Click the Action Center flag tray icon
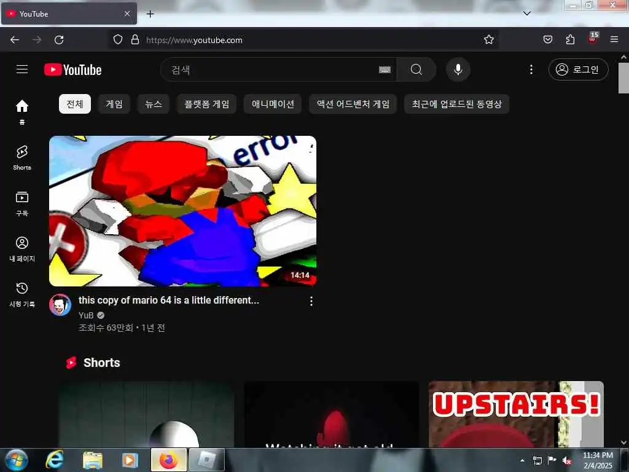Image resolution: width=629 pixels, height=472 pixels. (x=552, y=460)
